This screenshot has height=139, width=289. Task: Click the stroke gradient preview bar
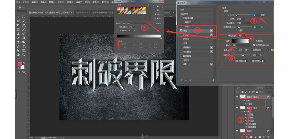click(x=240, y=41)
